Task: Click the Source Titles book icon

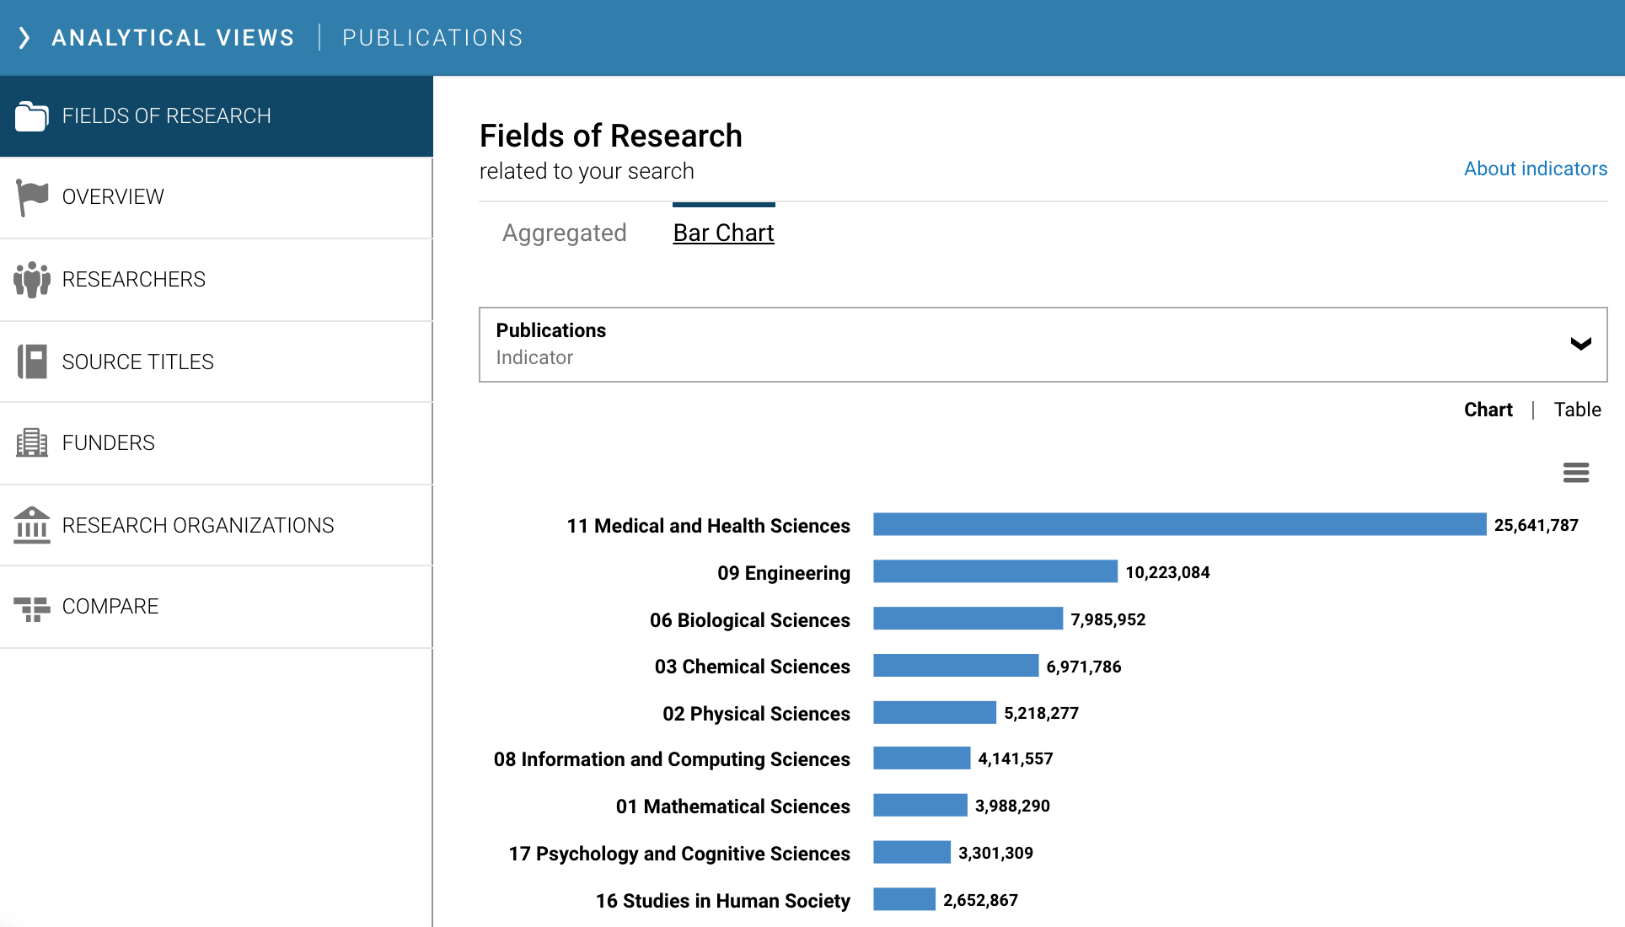Action: point(31,362)
